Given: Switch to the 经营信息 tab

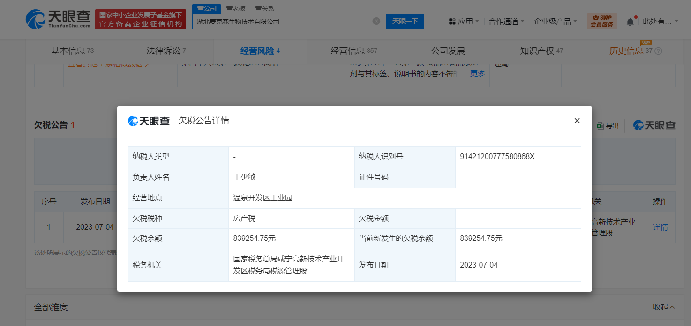Looking at the screenshot, I should (353, 51).
